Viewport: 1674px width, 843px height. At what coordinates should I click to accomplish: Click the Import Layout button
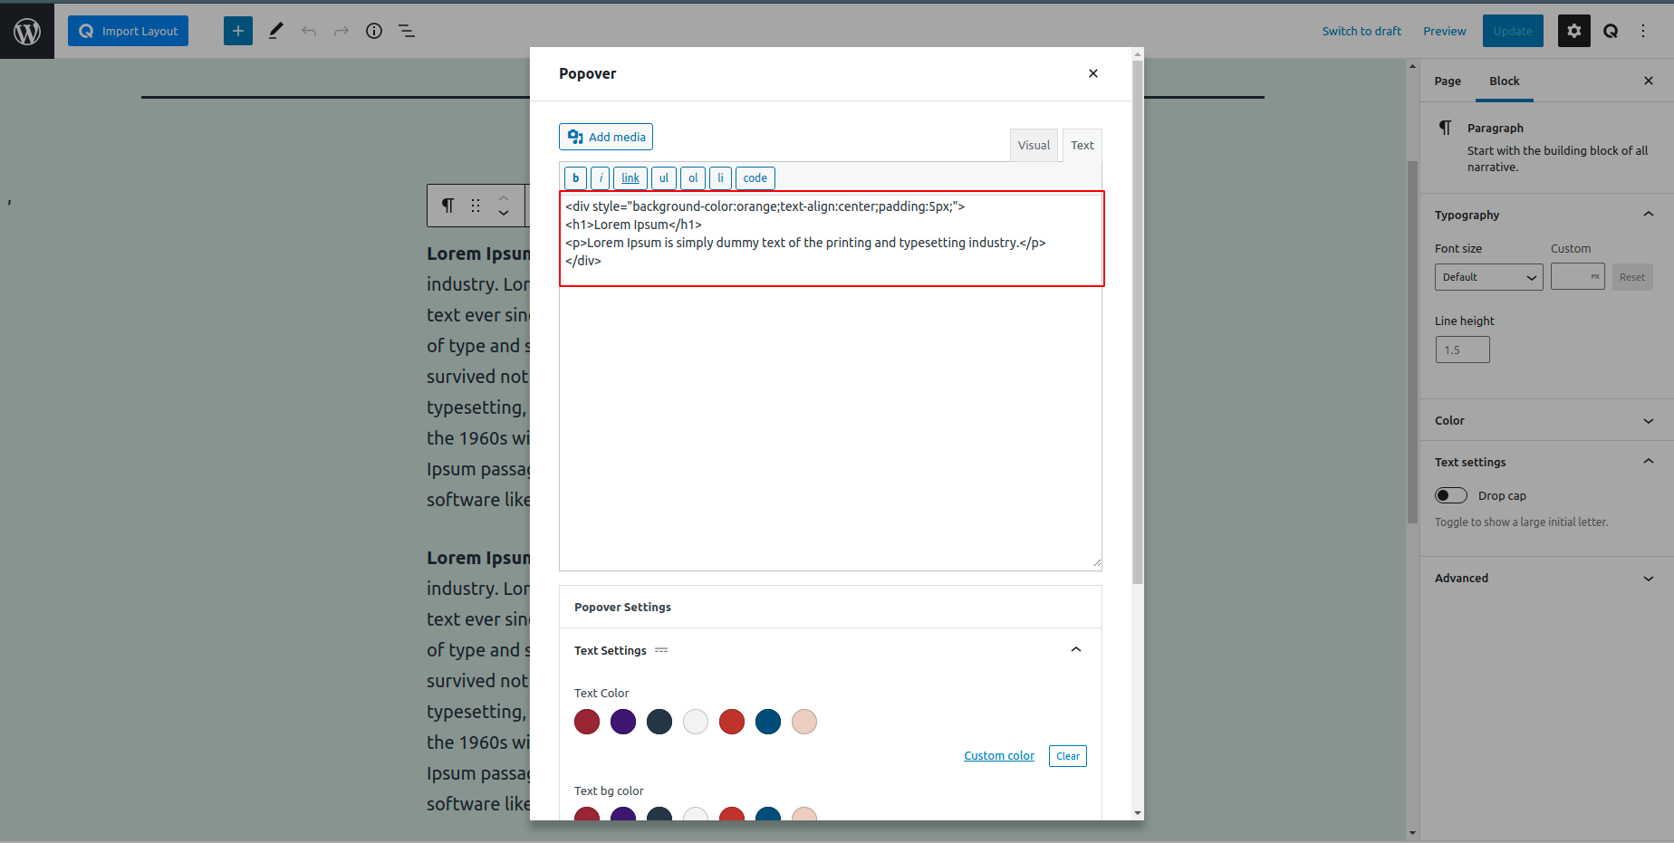click(x=128, y=31)
